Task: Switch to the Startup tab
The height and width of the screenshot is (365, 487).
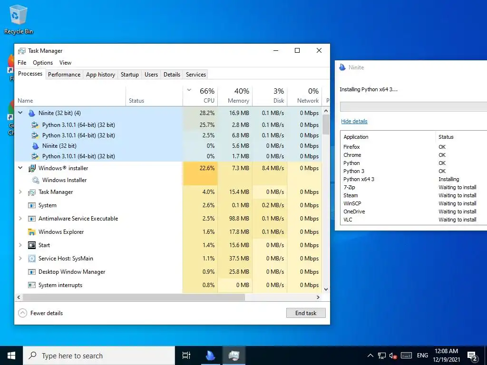Action: click(130, 75)
